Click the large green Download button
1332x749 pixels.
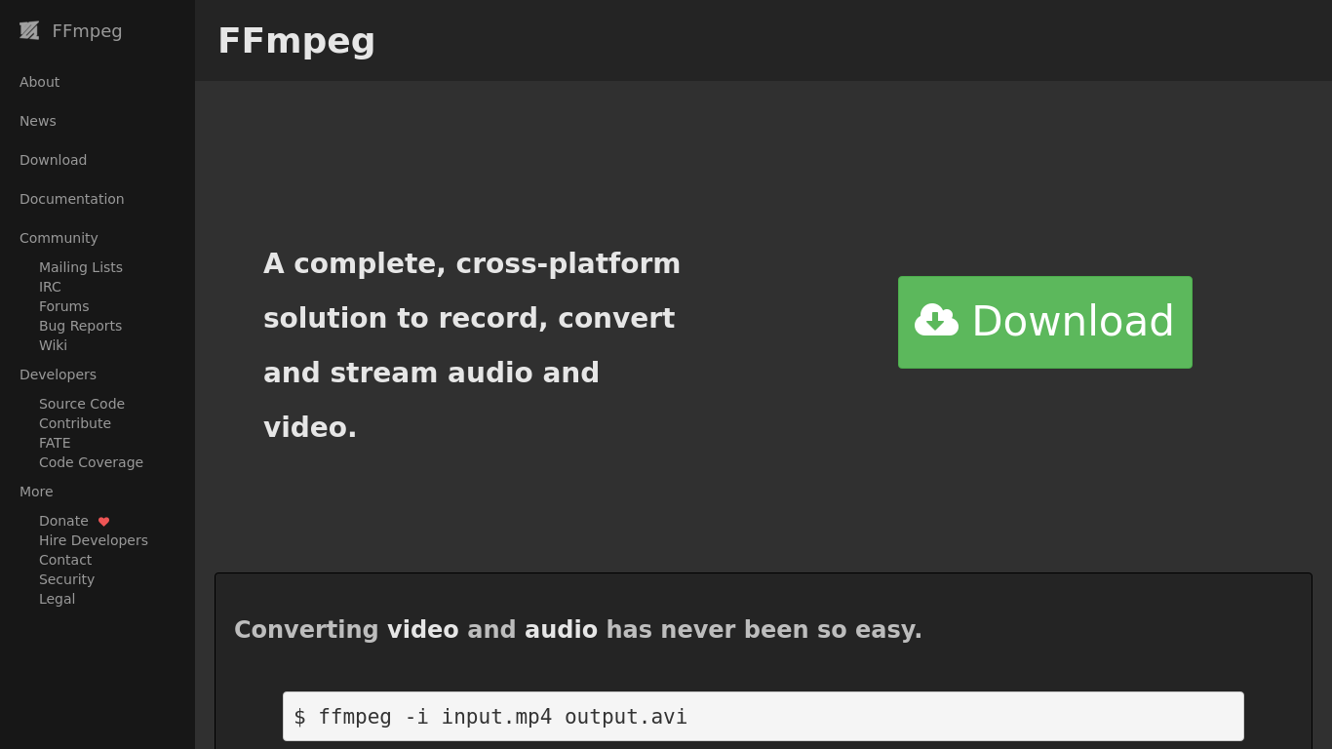(1045, 322)
